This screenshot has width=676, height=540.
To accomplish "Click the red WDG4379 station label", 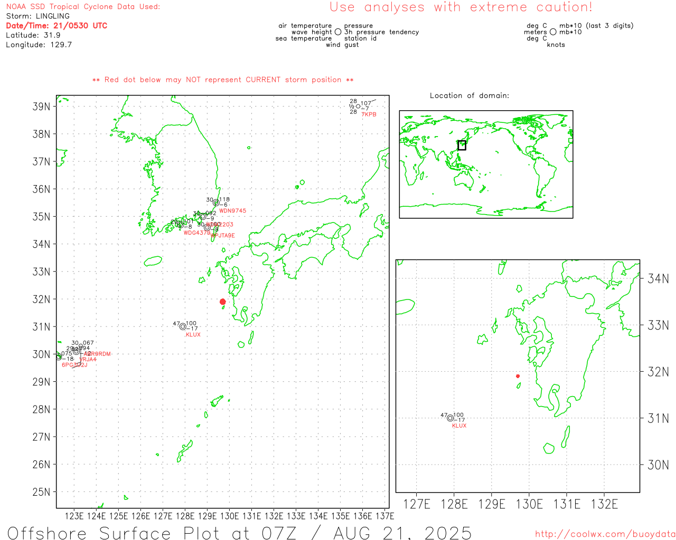I will (x=197, y=233).
